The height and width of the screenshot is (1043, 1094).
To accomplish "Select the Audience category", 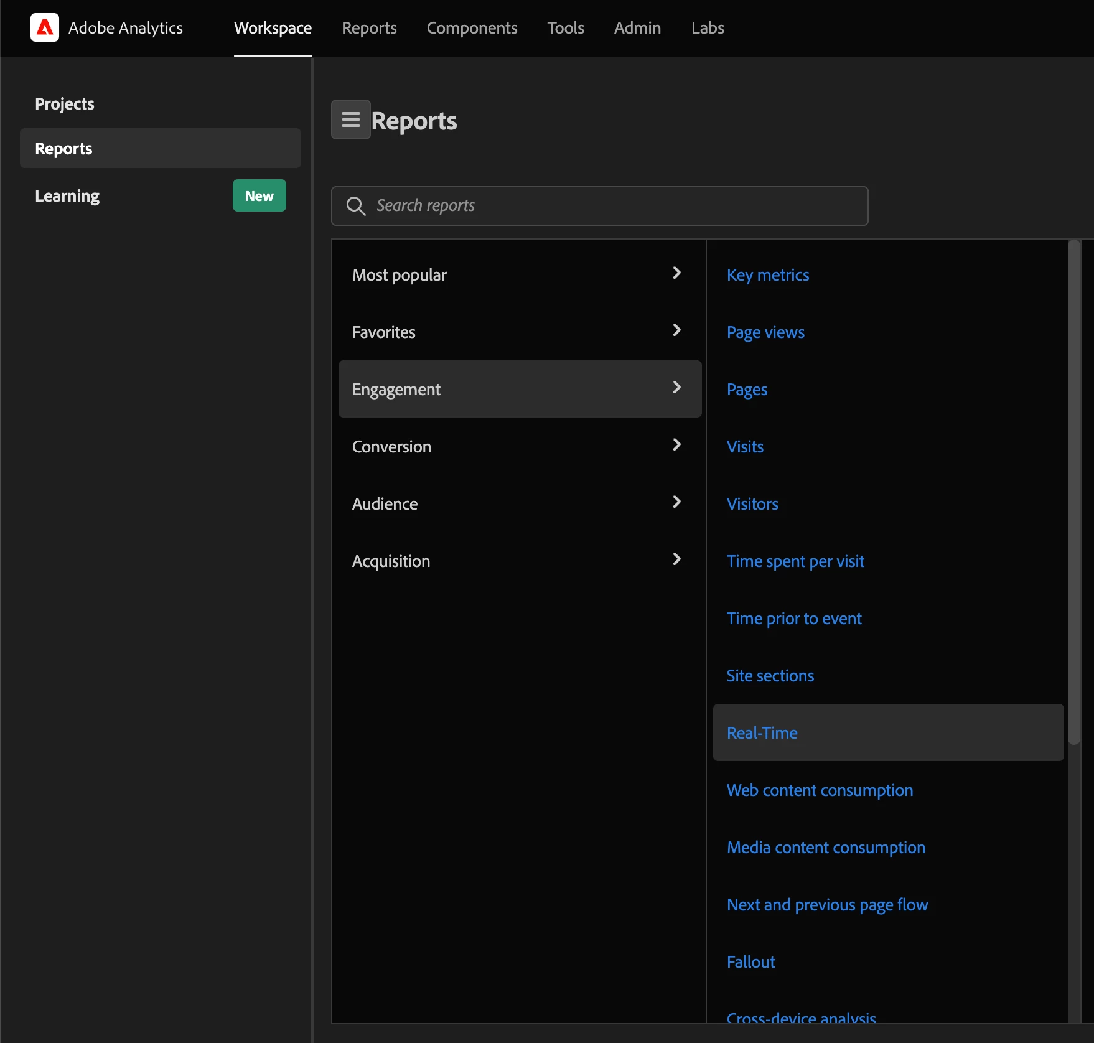I will pyautogui.click(x=520, y=503).
